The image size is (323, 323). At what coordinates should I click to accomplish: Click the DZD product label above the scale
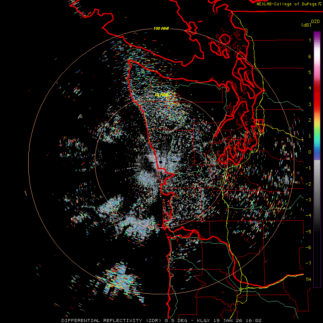315,22
